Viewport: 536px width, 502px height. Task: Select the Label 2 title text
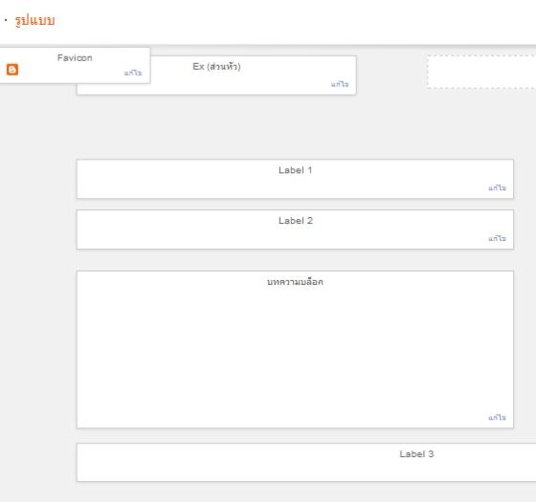296,221
